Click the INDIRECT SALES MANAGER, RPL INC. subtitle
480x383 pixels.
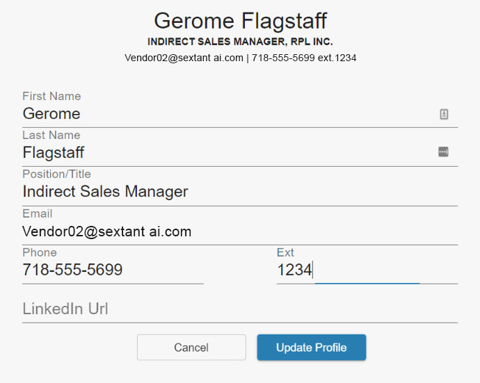coord(240,42)
